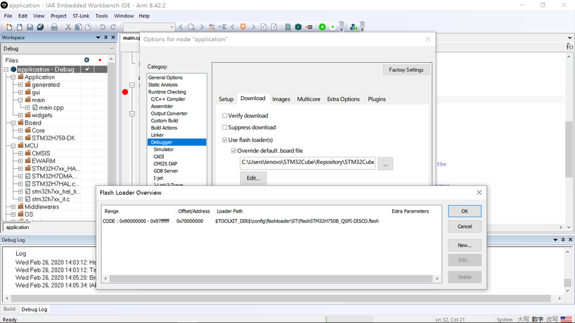Uncheck Override default .board file
The height and width of the screenshot is (323, 575).
pyautogui.click(x=234, y=151)
